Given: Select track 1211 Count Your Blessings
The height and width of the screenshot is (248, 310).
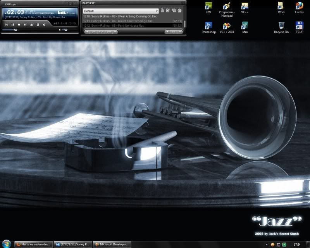Looking at the screenshot, I should [x=133, y=21].
